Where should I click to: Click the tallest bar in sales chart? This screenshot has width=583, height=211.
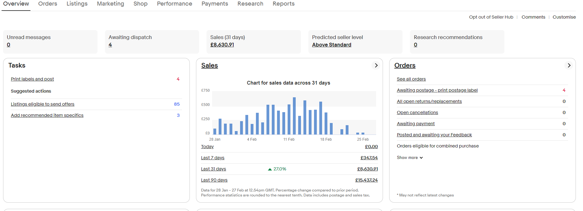pos(294,116)
